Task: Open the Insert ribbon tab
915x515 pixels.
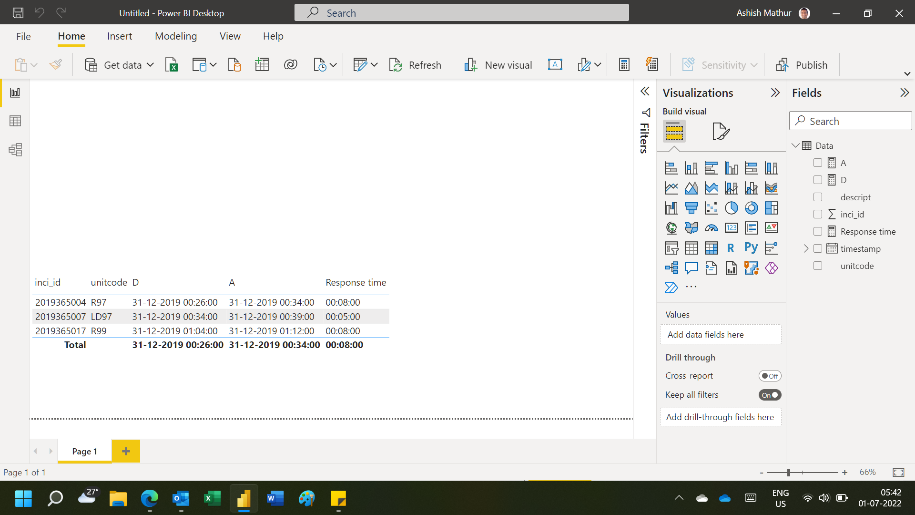Action: [120, 36]
